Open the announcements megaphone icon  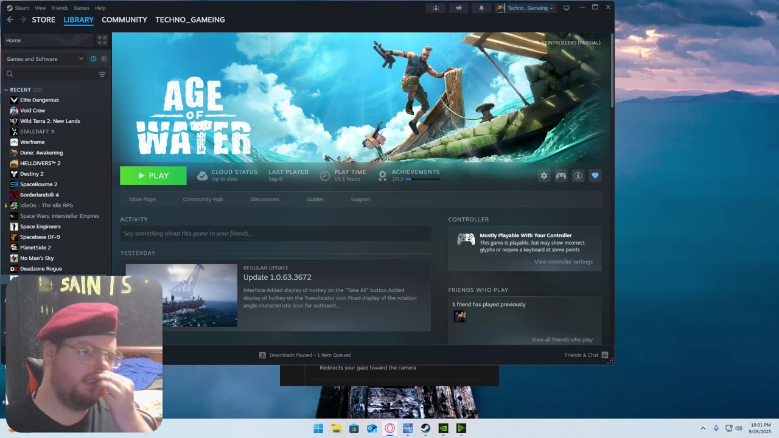[459, 8]
